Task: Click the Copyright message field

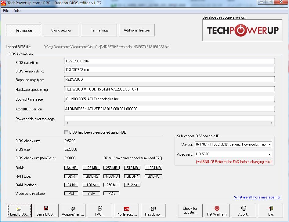Action: coord(169,99)
